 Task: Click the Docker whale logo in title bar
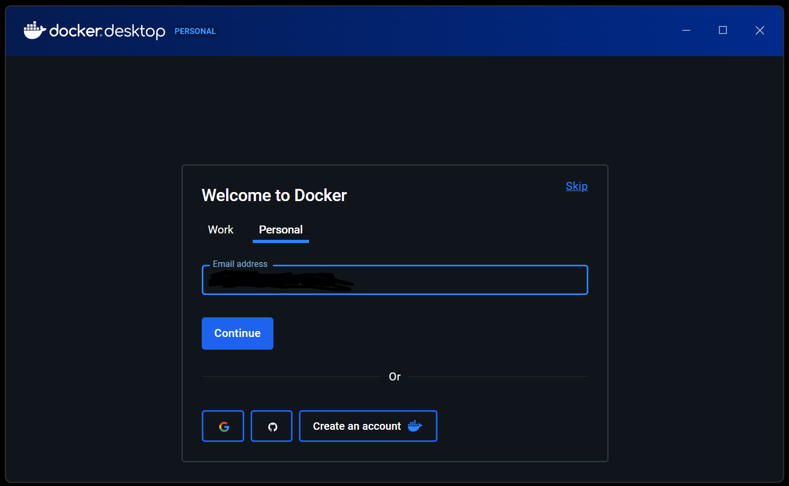pyautogui.click(x=35, y=31)
